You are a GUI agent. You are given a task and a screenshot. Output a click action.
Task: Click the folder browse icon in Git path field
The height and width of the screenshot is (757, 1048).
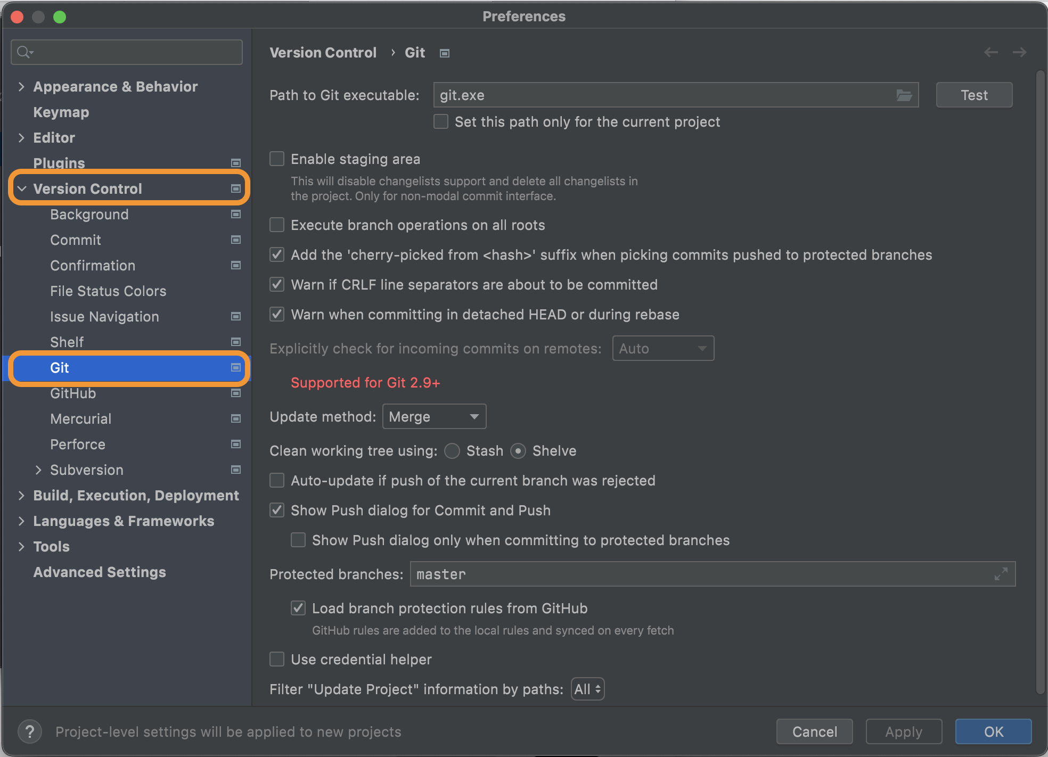point(904,95)
